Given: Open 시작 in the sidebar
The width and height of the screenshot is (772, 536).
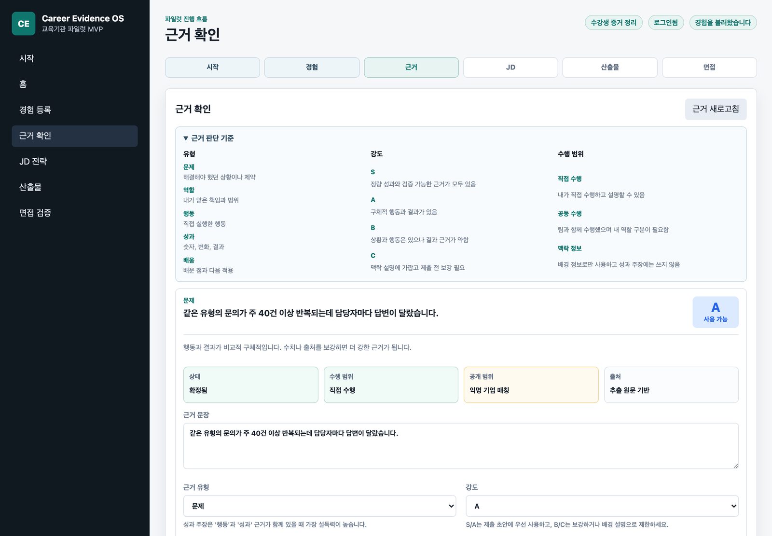Looking at the screenshot, I should (75, 58).
